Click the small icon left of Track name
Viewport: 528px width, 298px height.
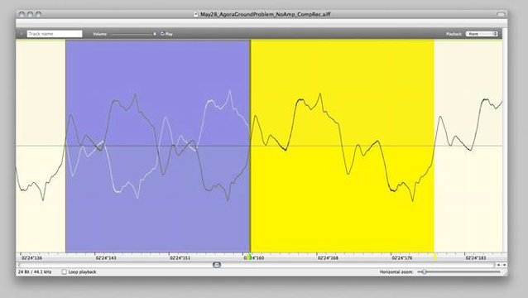(22, 34)
